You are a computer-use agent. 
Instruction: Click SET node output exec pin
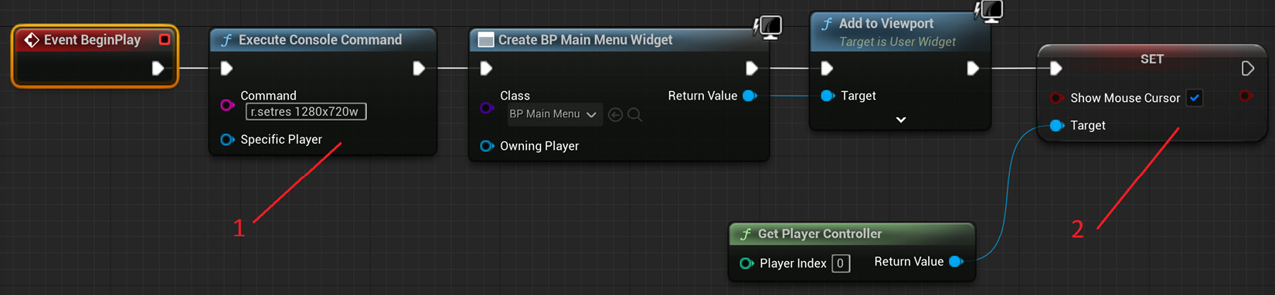click(1248, 69)
